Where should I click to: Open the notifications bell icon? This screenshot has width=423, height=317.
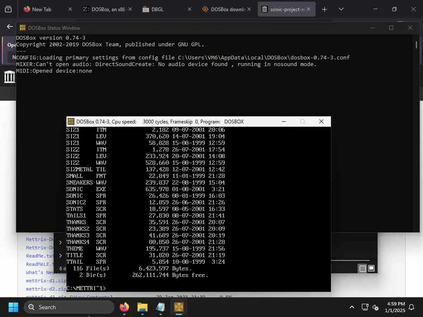tap(412, 307)
